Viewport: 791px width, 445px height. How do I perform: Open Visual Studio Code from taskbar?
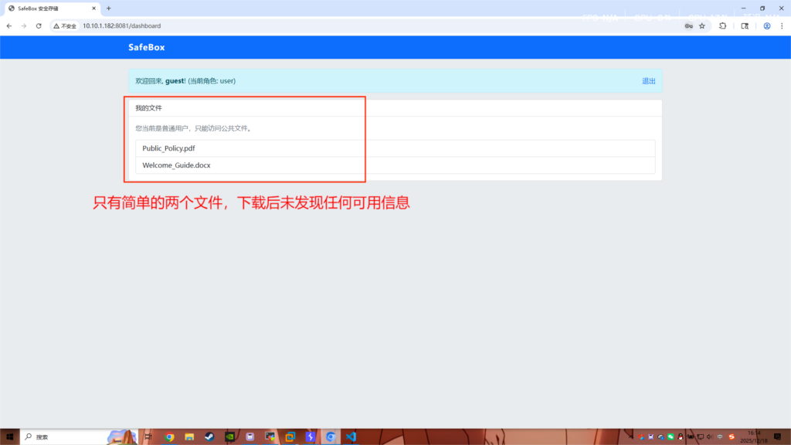click(351, 437)
